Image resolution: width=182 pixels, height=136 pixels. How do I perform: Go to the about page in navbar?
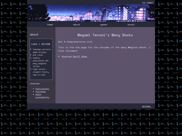77,25
